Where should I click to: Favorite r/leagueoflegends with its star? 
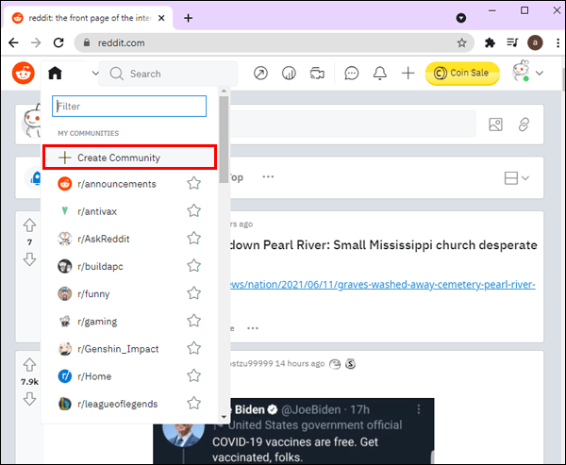point(193,403)
